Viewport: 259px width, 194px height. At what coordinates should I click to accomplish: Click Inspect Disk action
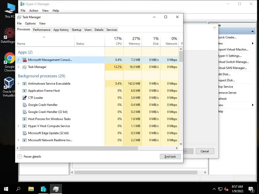point(226,80)
